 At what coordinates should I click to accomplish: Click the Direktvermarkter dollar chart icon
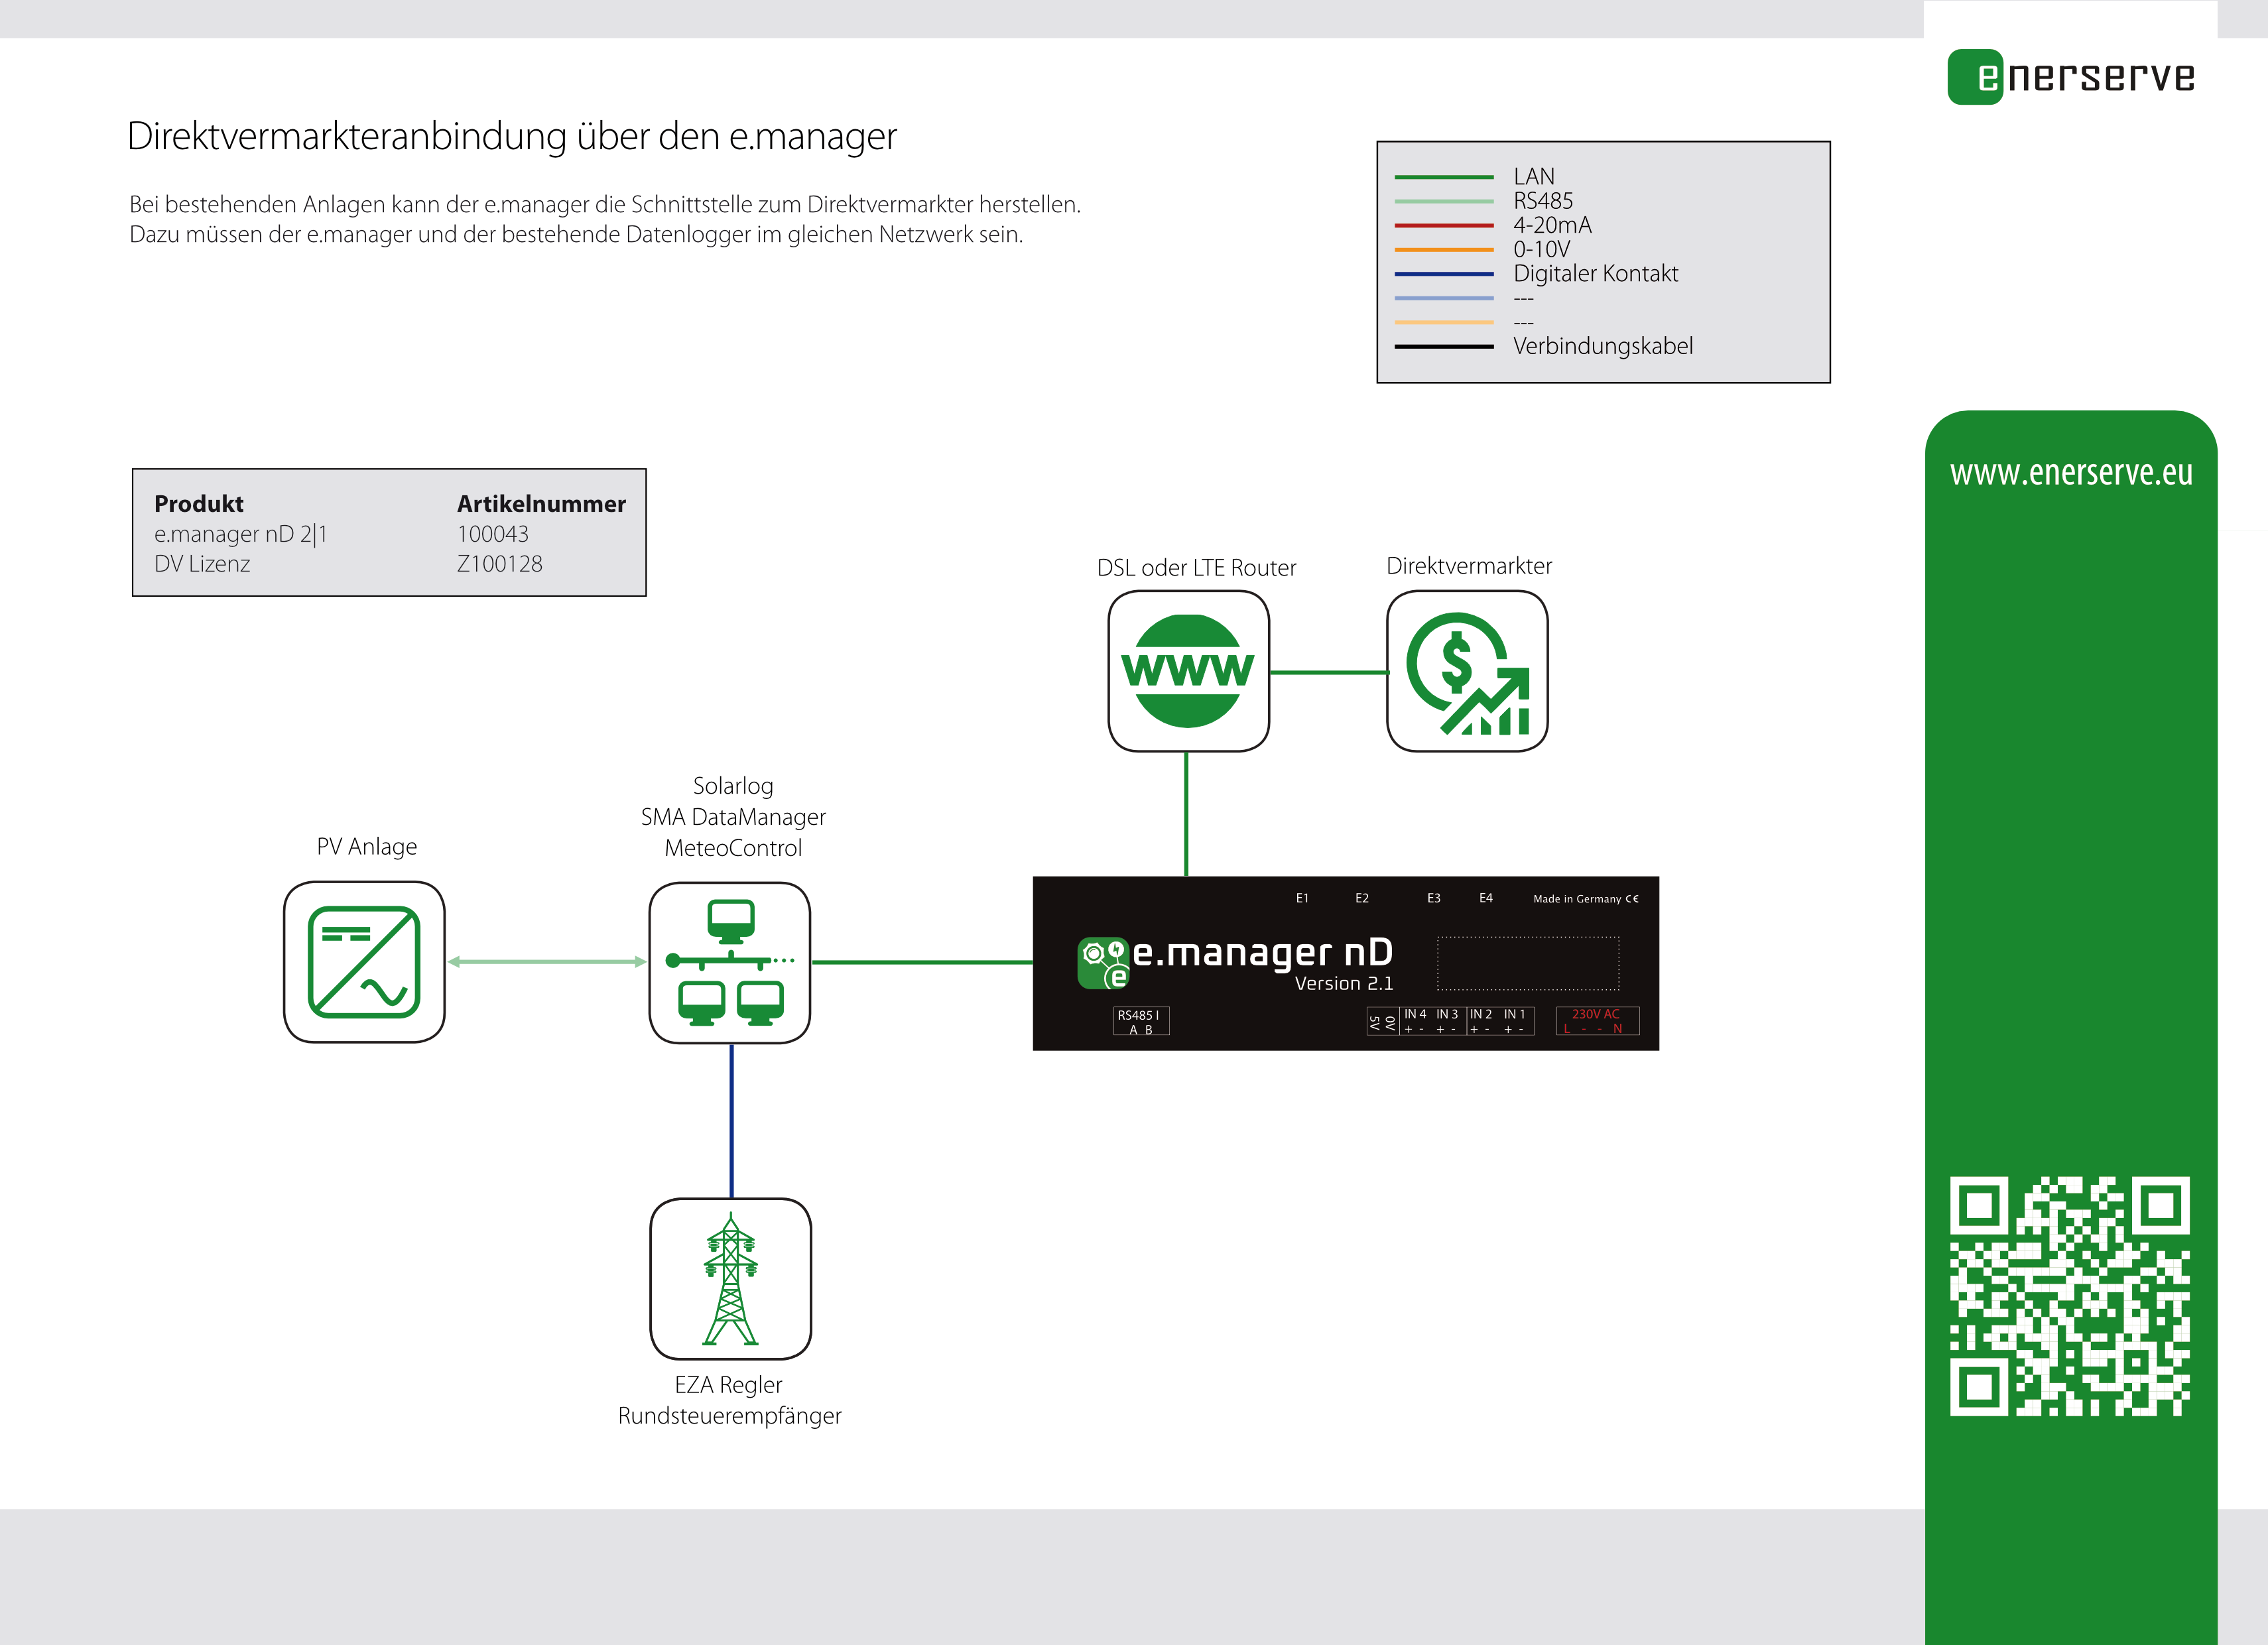1467,671
